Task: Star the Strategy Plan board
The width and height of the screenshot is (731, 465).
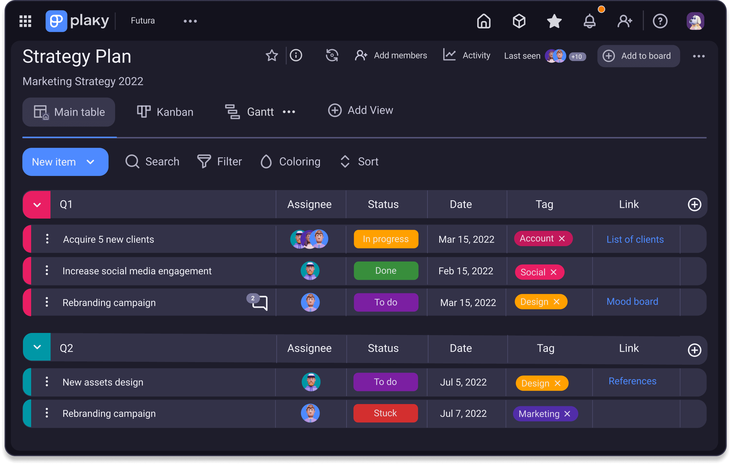Action: click(271, 56)
